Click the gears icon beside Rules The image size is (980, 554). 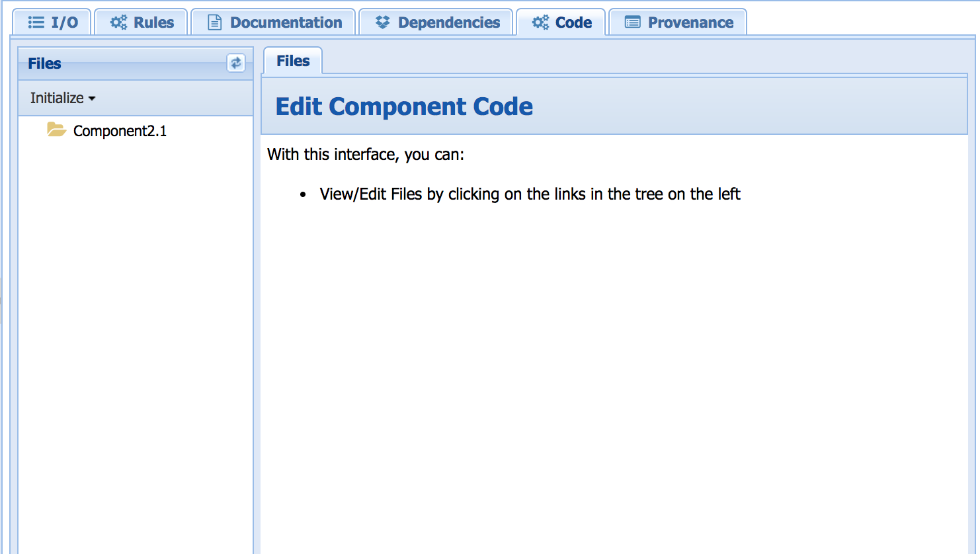click(x=118, y=22)
